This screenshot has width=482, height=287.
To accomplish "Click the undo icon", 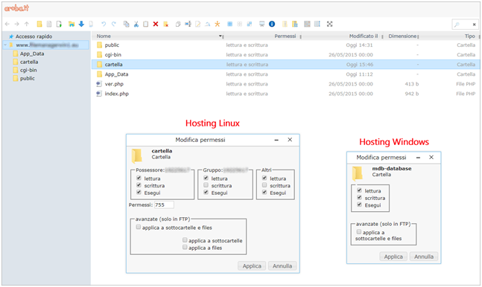I will tap(104, 24).
